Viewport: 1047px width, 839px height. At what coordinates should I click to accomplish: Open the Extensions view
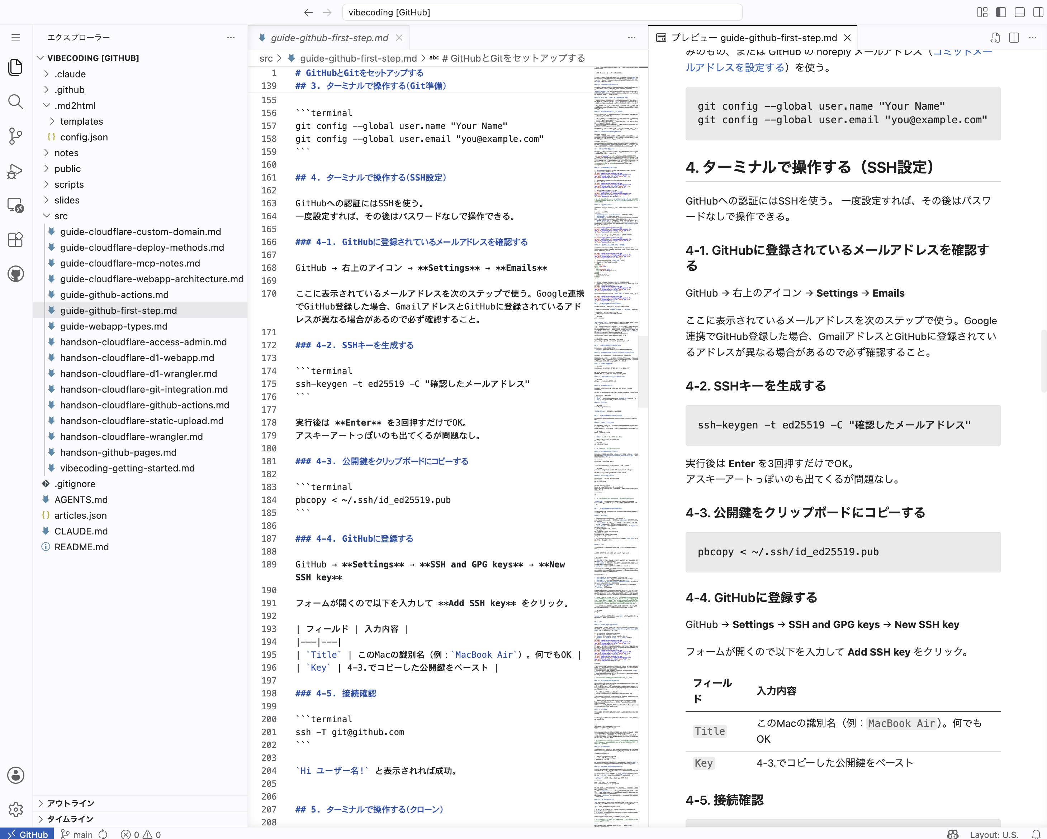click(15, 240)
